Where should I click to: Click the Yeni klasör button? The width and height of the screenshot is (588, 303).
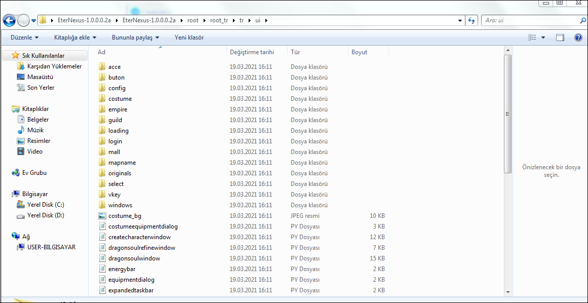pyautogui.click(x=189, y=37)
